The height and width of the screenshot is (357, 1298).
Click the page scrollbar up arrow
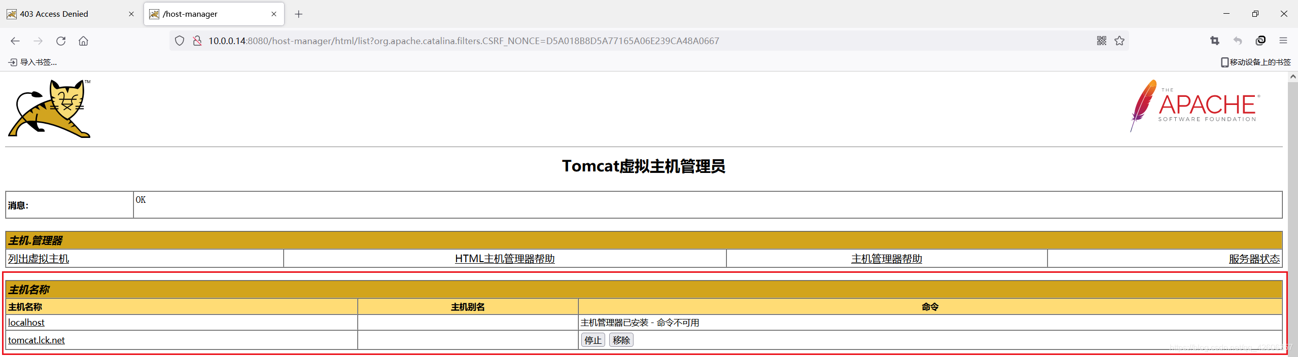(1293, 77)
